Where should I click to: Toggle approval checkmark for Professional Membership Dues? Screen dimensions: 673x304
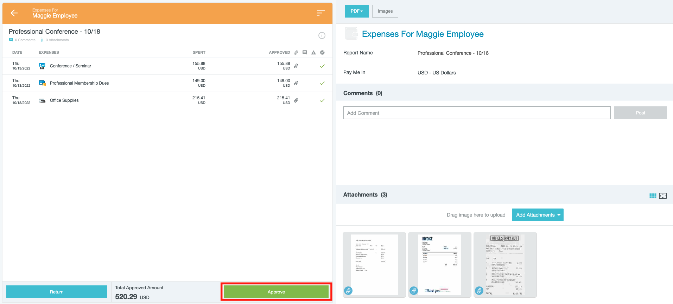tap(322, 83)
